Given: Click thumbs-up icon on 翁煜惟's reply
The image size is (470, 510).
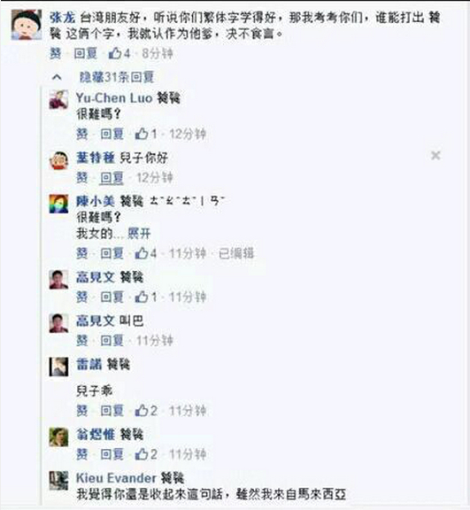Looking at the screenshot, I should (x=142, y=454).
